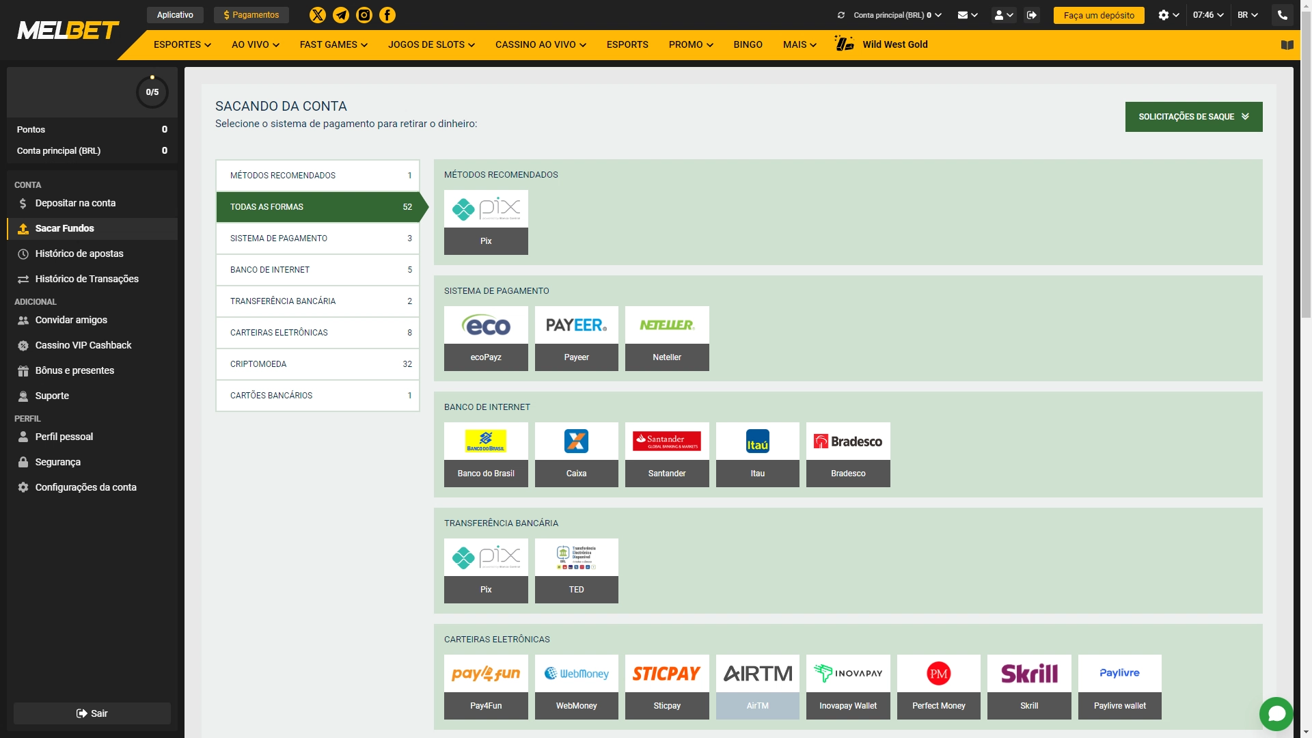Screen dimensions: 1312x738
Task: Switch to Sistema de Pagamento category
Action: click(318, 238)
